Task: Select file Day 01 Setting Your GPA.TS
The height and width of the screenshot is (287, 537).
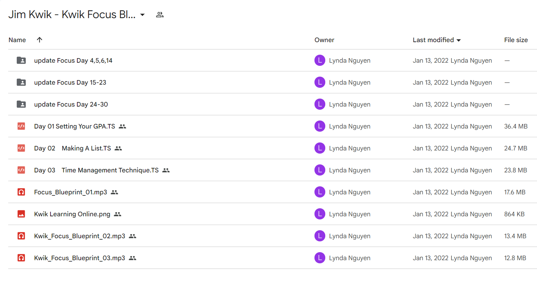Action: 75,126
